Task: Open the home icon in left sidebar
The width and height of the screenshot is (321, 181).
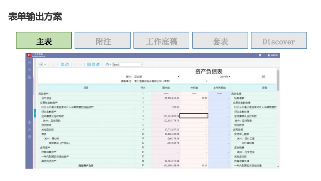Action: (29, 62)
